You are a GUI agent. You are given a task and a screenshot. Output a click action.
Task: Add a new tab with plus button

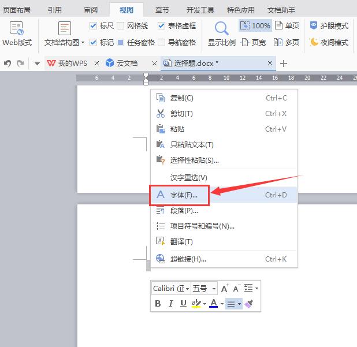[x=284, y=64]
